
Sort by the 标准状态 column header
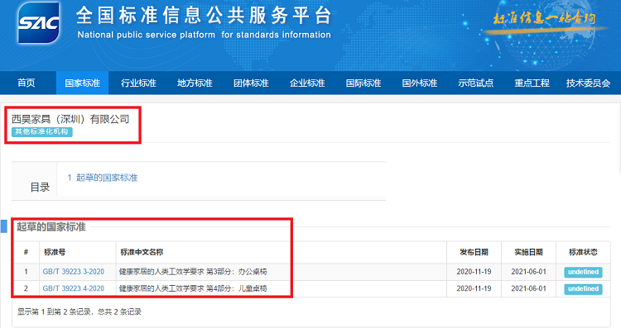click(583, 252)
